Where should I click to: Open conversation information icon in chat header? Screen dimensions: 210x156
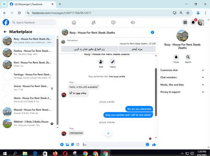click(152, 32)
